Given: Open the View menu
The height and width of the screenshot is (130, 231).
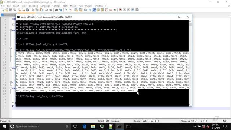Looking at the screenshot, I should pos(24,6).
